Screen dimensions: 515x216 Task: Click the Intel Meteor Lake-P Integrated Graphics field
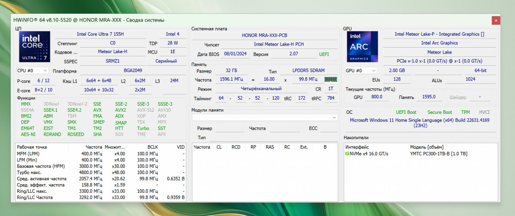coord(439,34)
